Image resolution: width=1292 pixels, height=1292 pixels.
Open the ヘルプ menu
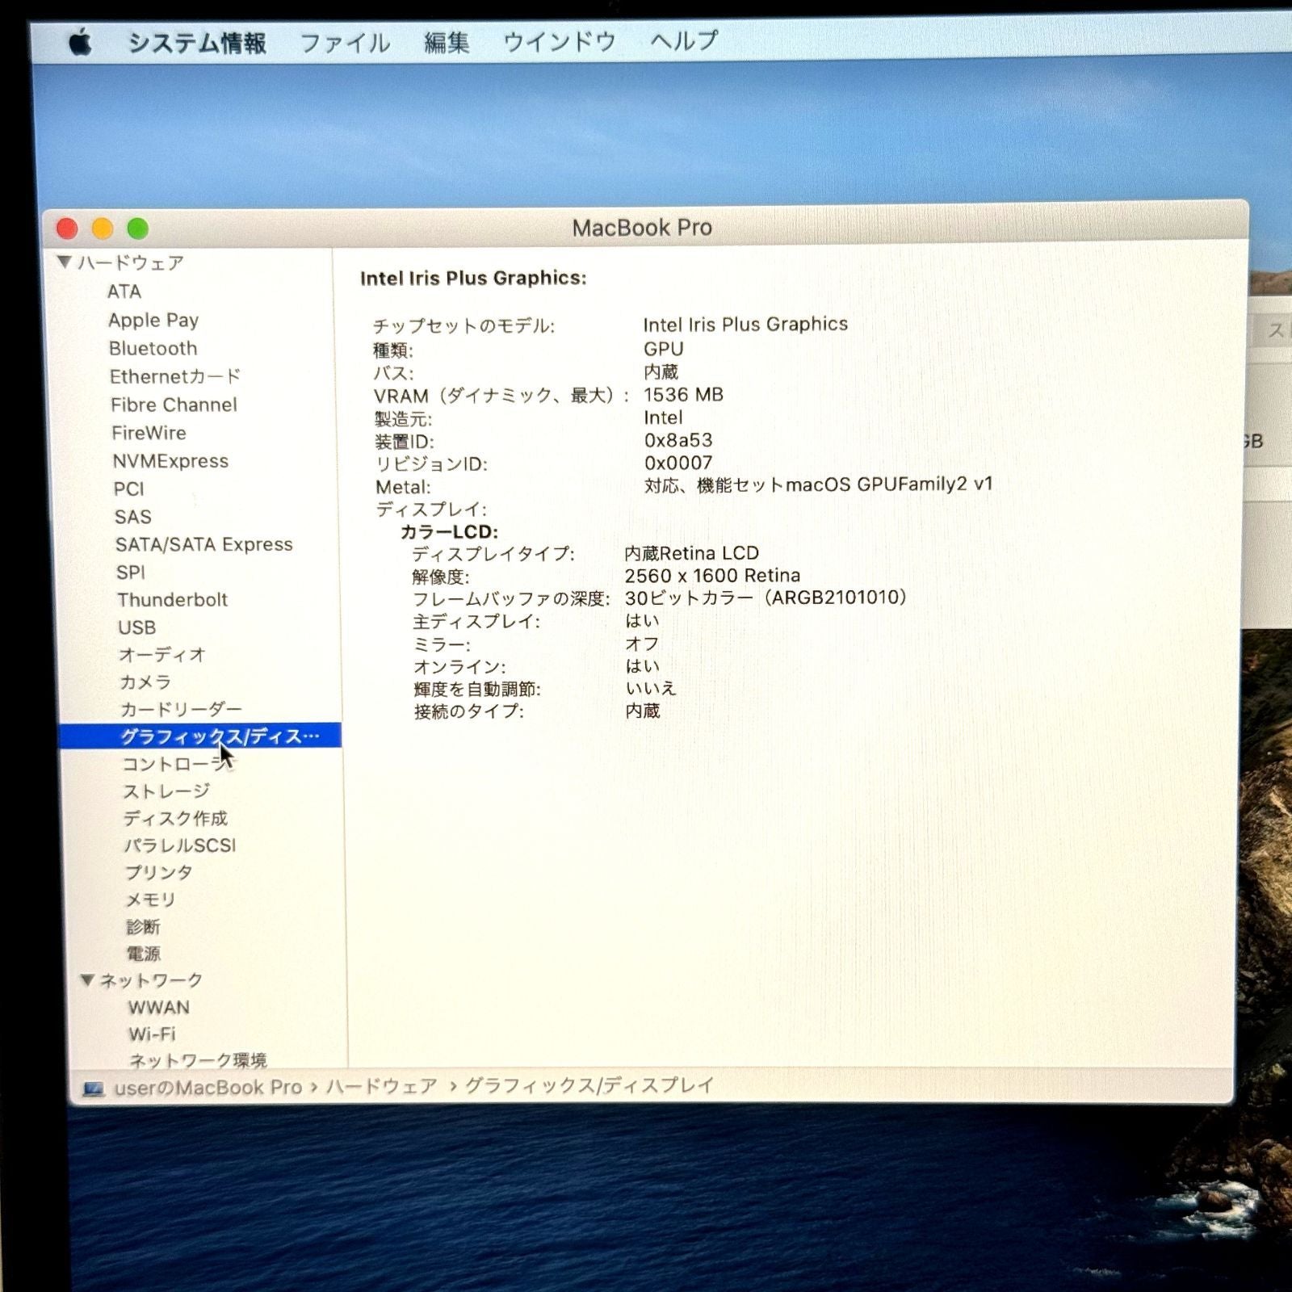coord(684,40)
